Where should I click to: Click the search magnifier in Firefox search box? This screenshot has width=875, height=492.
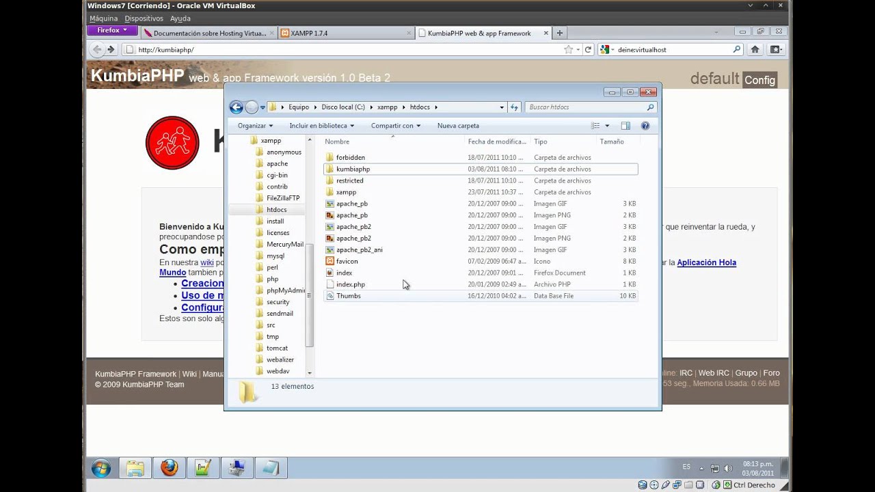(736, 49)
